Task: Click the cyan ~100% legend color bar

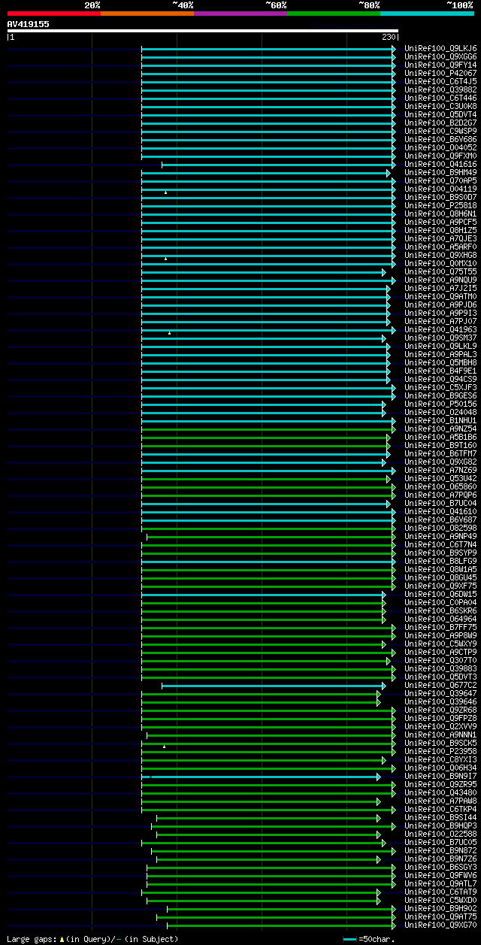Action: (427, 14)
